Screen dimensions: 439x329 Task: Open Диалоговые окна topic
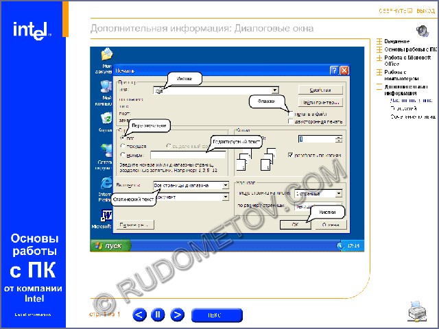click(x=411, y=101)
